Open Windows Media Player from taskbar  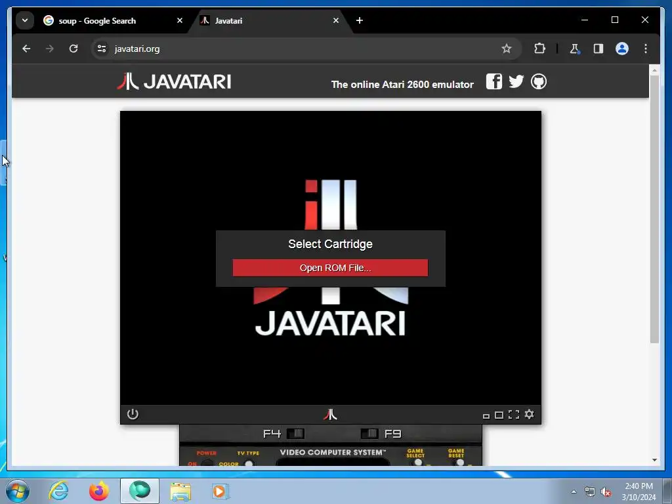coord(220,491)
